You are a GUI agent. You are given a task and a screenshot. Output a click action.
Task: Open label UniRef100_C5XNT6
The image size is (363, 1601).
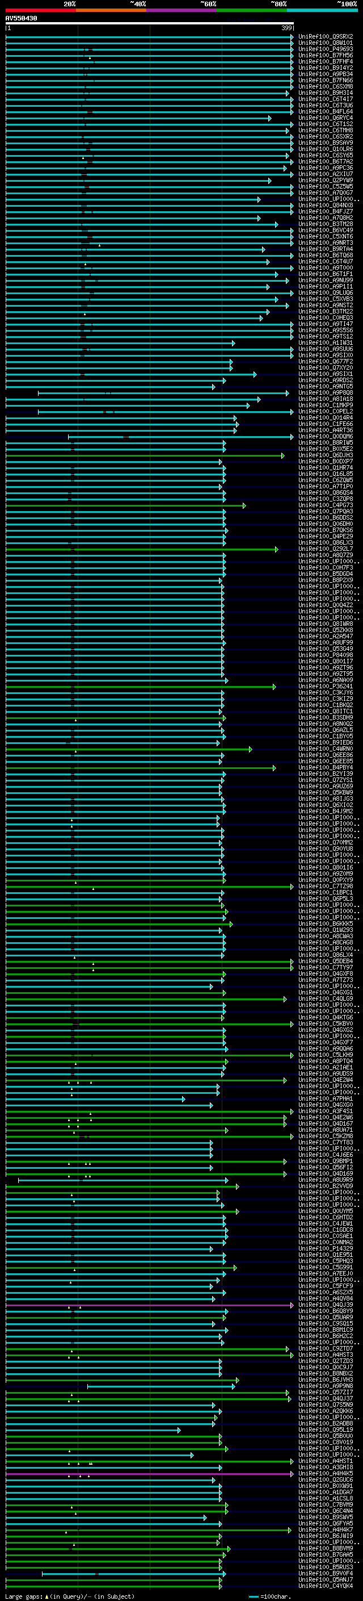click(x=326, y=237)
